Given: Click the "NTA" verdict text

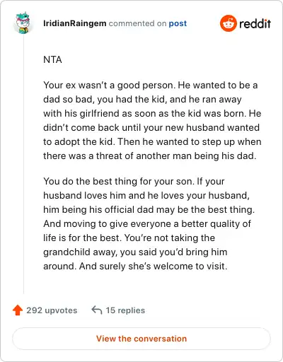Looking at the screenshot, I should [52, 59].
